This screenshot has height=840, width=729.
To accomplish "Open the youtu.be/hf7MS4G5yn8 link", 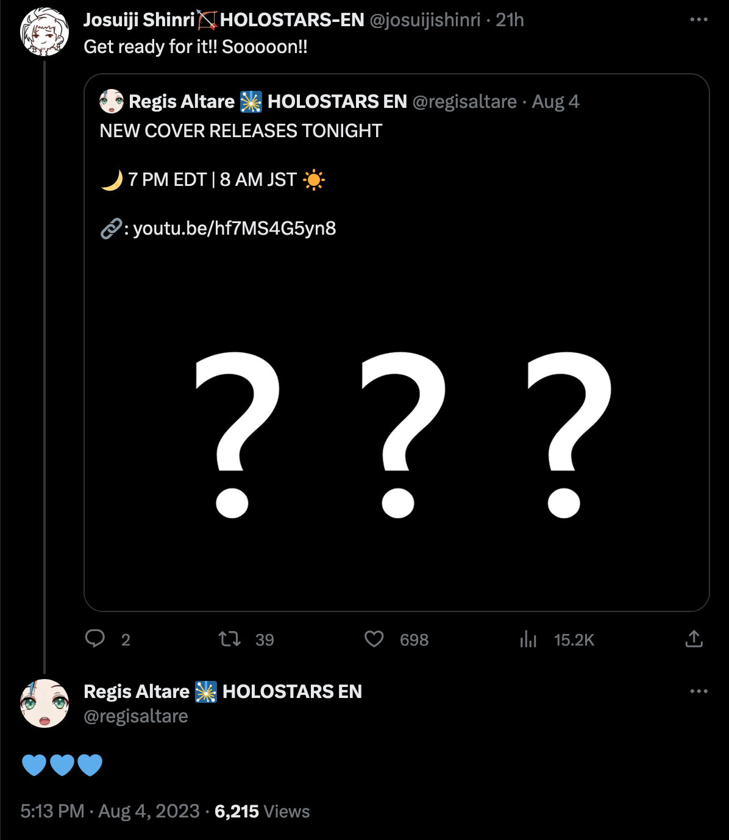I will pos(234,229).
